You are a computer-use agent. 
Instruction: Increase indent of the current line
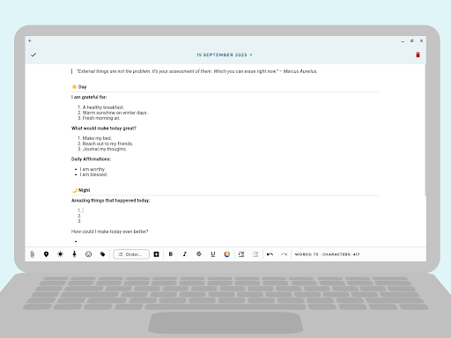pyautogui.click(x=241, y=254)
